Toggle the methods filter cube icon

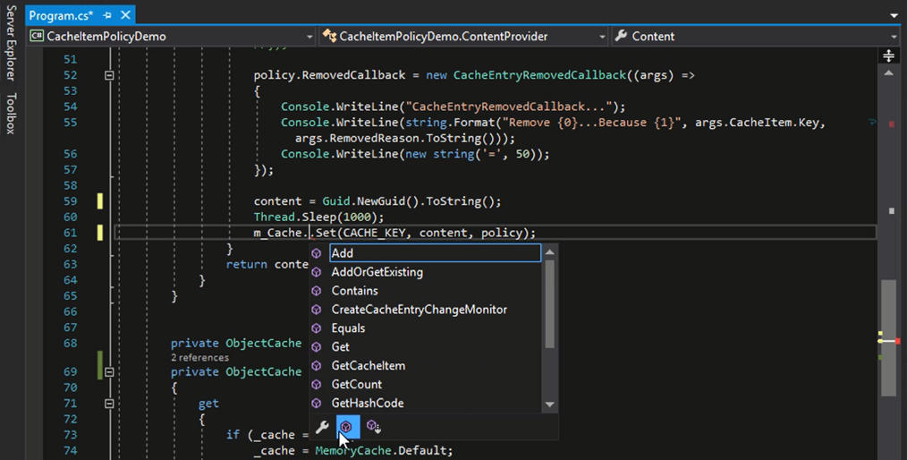(x=348, y=427)
